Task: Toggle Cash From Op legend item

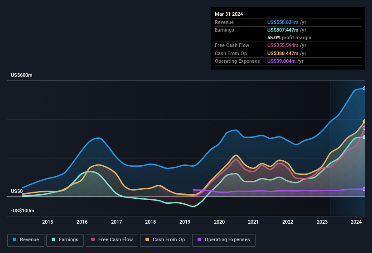Action: 165,239
